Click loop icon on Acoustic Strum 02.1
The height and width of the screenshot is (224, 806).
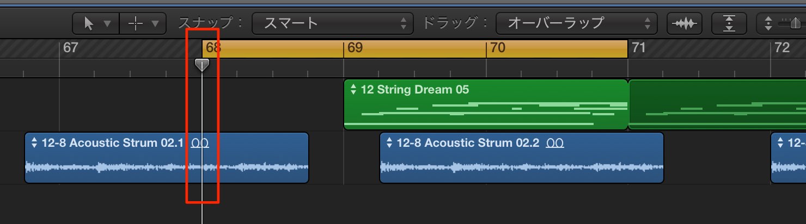200,144
